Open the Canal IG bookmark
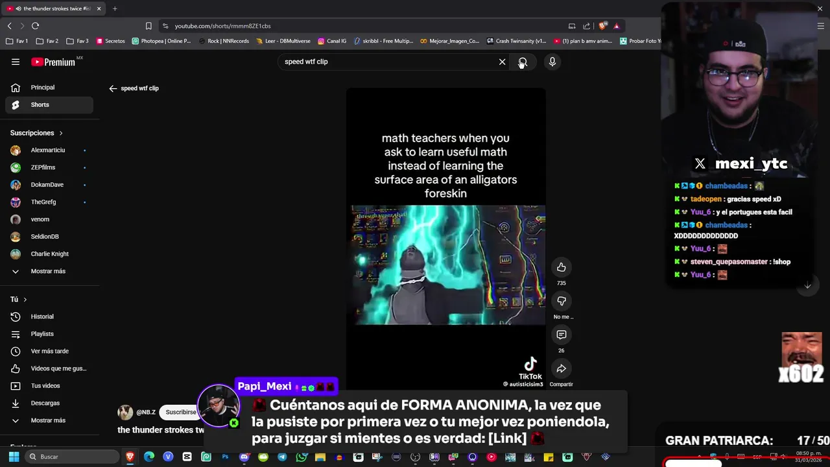Viewport: 830px width, 467px height. tap(332, 41)
